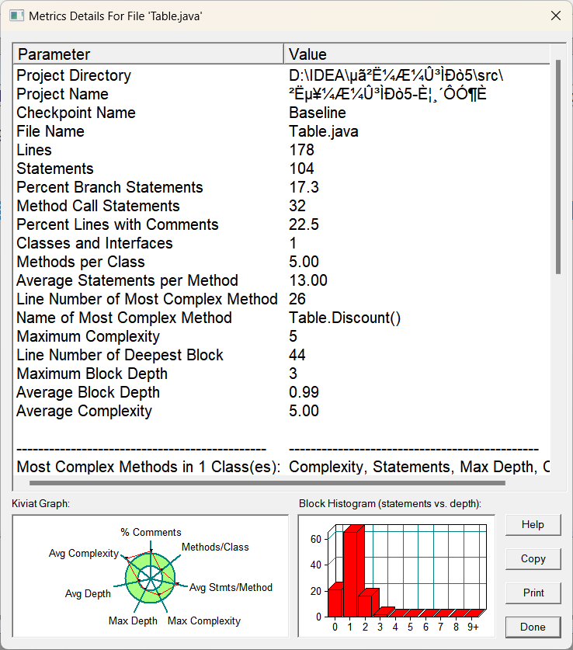This screenshot has height=650, width=573.
Task: Click the Value column header
Action: (x=417, y=54)
